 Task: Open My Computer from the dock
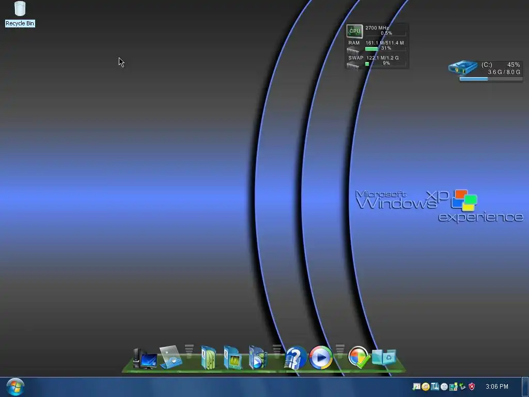[145, 358]
